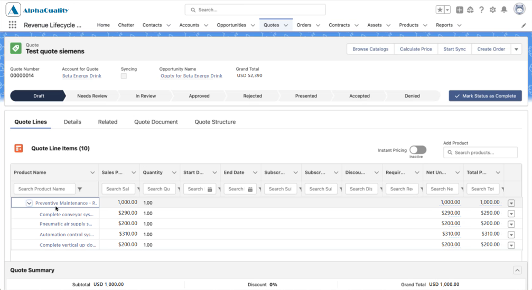Open the user avatar profile menu
The height and width of the screenshot is (290, 532).
(x=519, y=9)
